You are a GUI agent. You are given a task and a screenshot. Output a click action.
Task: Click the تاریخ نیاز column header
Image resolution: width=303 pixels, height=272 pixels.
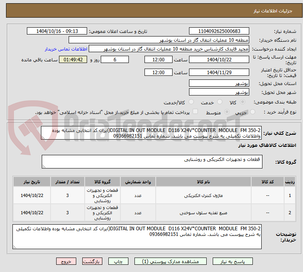pos(32,182)
